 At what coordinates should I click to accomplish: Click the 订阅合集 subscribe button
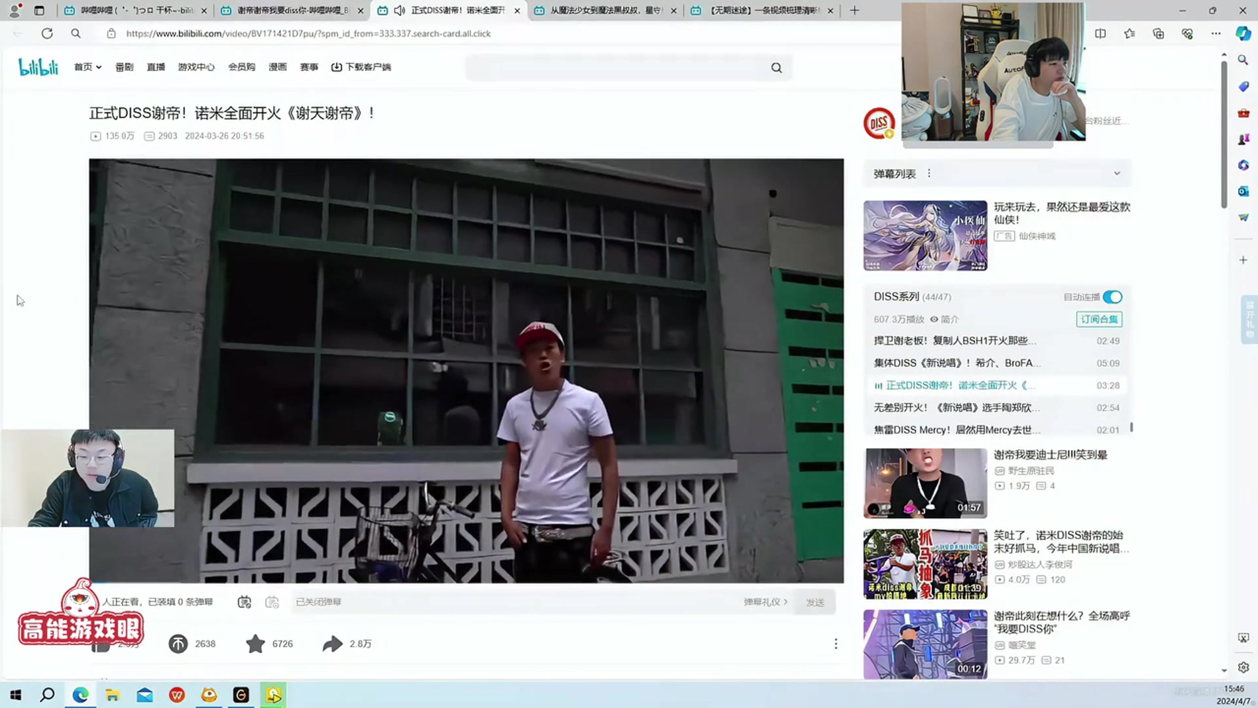pos(1099,319)
